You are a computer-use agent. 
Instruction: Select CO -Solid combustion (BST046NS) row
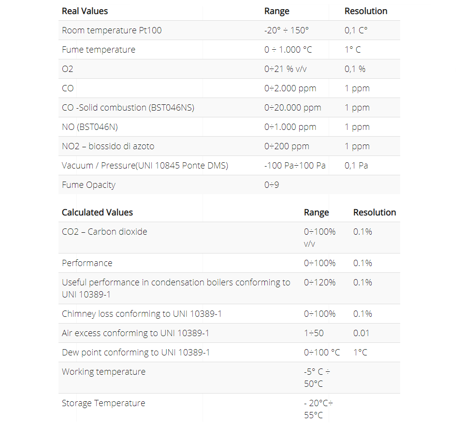(229, 107)
